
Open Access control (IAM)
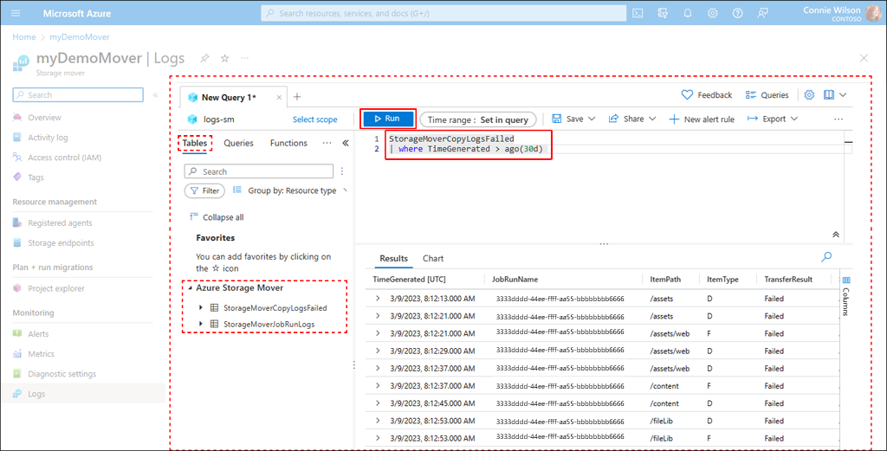64,158
